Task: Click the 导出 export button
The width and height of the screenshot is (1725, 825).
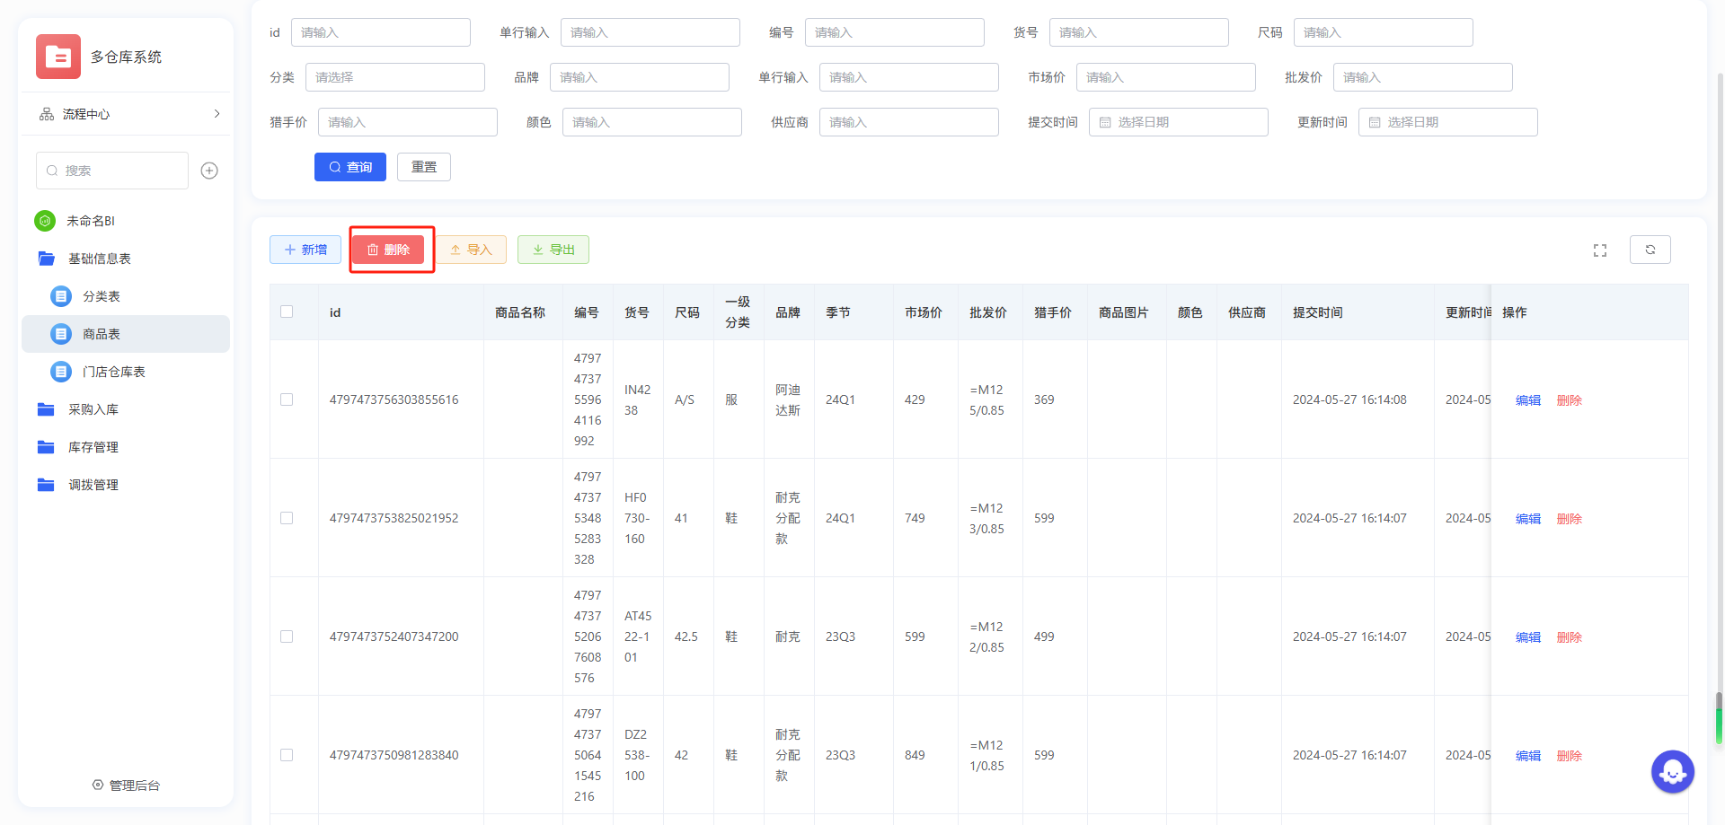Action: (x=553, y=250)
